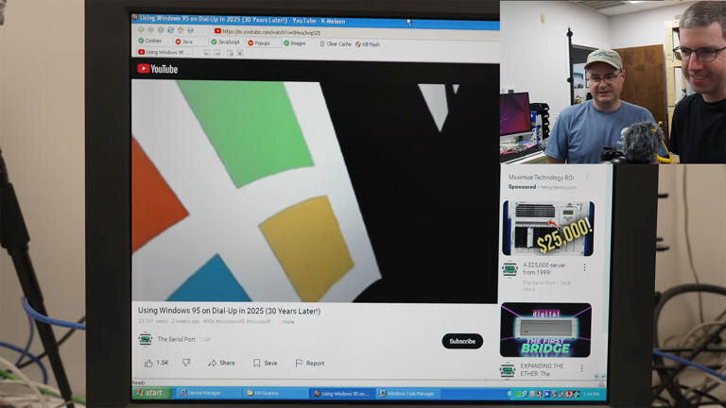Save the video to a playlist
This screenshot has width=726, height=408.
pos(266,363)
